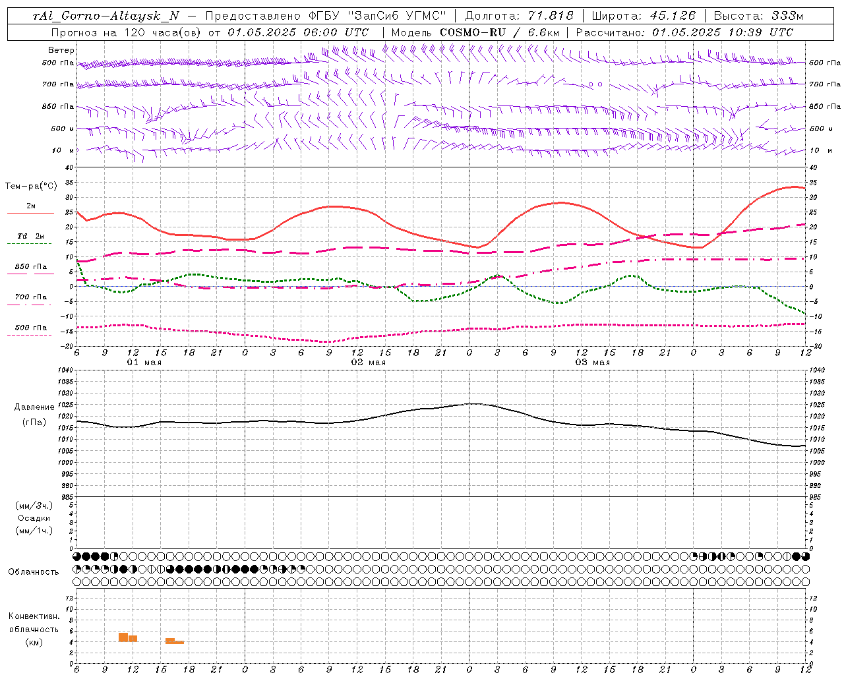Click the (мм/3ч.) precipitation unit label
844x675 pixels.
pos(34,506)
